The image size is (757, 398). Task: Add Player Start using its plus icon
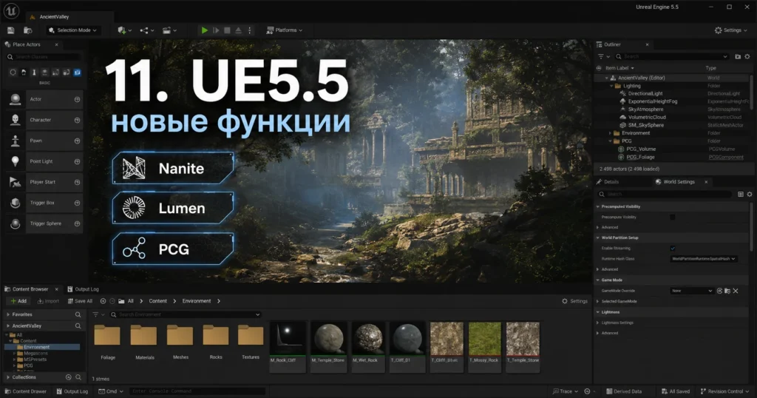[77, 183]
